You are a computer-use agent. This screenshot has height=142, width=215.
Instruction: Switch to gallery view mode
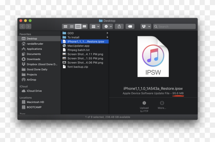[x=84, y=27]
